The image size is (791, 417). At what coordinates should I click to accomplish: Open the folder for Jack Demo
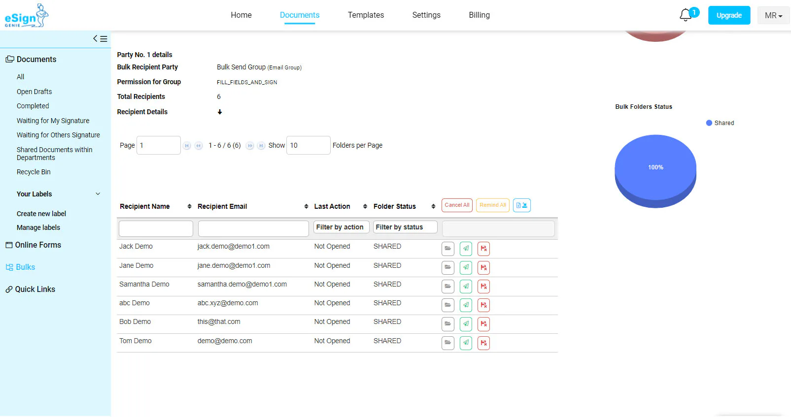click(447, 249)
